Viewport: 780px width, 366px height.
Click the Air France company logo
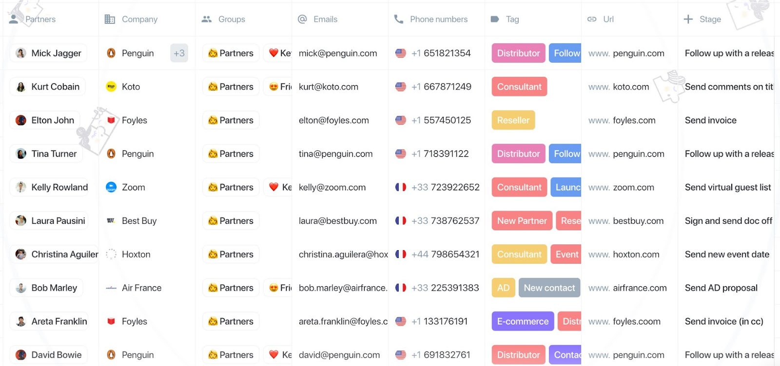pyautogui.click(x=111, y=288)
